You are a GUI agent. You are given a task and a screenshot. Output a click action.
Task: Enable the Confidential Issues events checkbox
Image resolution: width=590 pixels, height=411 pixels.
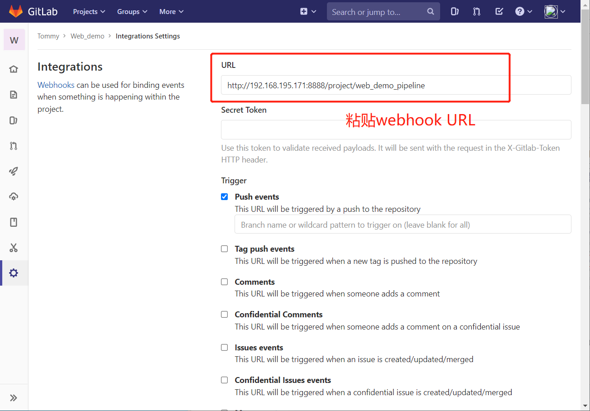[x=224, y=380]
